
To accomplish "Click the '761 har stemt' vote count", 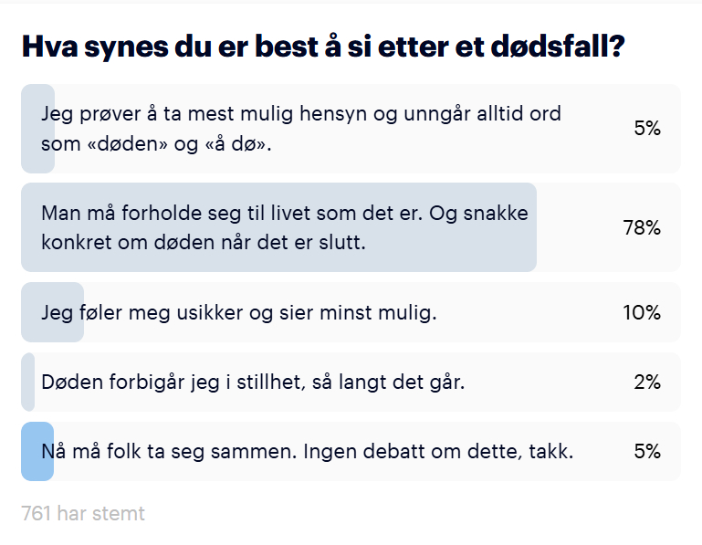I will [x=83, y=514].
